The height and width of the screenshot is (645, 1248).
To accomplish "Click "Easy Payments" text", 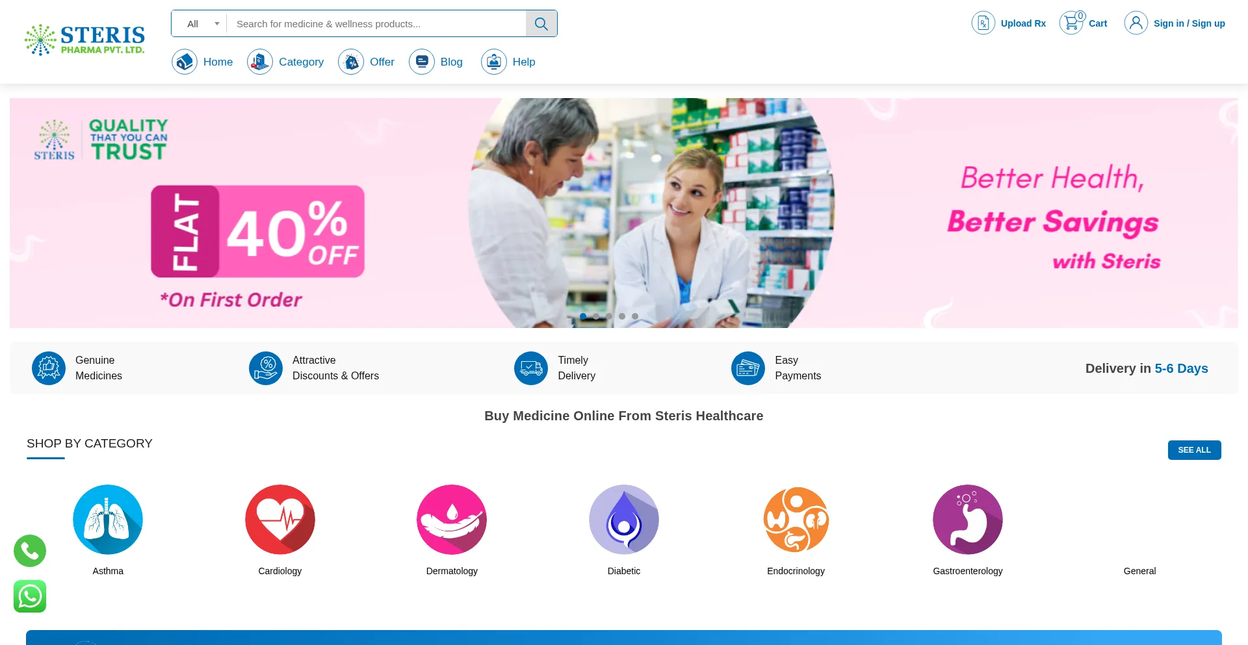I will (798, 368).
